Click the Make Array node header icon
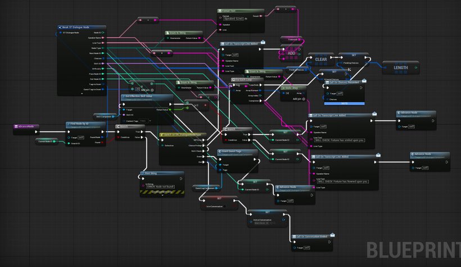The width and height of the screenshot is (461, 267). pos(283,88)
